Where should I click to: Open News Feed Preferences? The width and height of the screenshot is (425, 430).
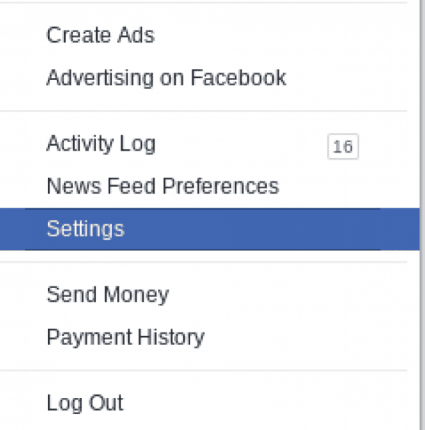(162, 186)
